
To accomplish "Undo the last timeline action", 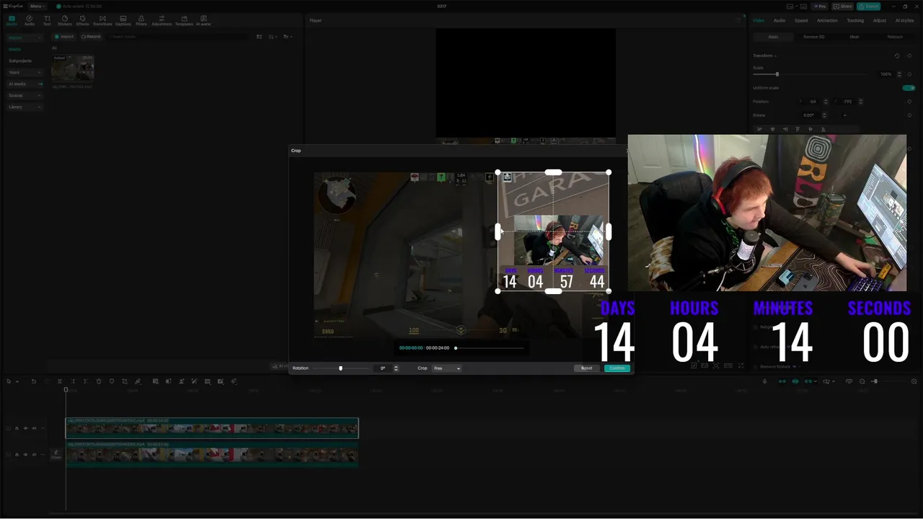I will (33, 381).
